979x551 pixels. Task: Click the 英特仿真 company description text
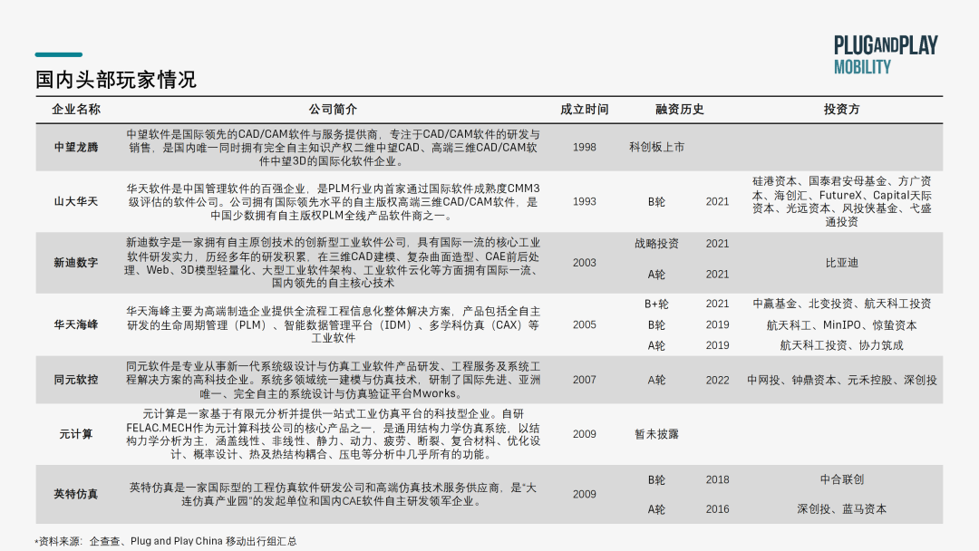pos(333,494)
